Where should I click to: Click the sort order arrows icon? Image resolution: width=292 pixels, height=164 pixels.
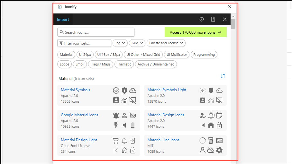tap(223, 76)
